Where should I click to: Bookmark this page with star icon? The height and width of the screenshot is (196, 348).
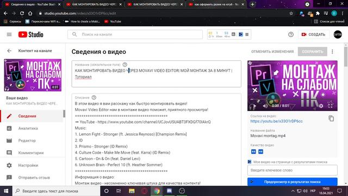pos(291,13)
